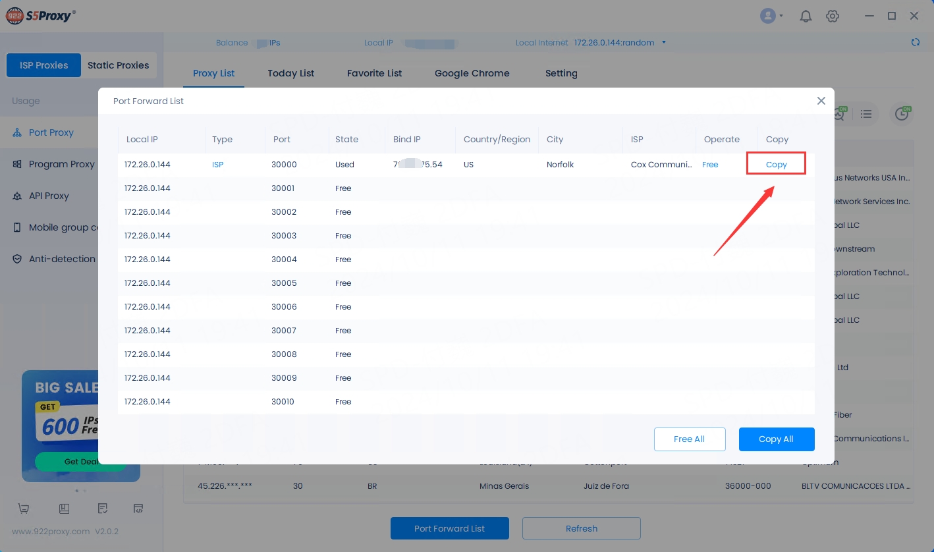The height and width of the screenshot is (552, 934).
Task: Open the code window icon in sidebar
Action: [x=138, y=509]
